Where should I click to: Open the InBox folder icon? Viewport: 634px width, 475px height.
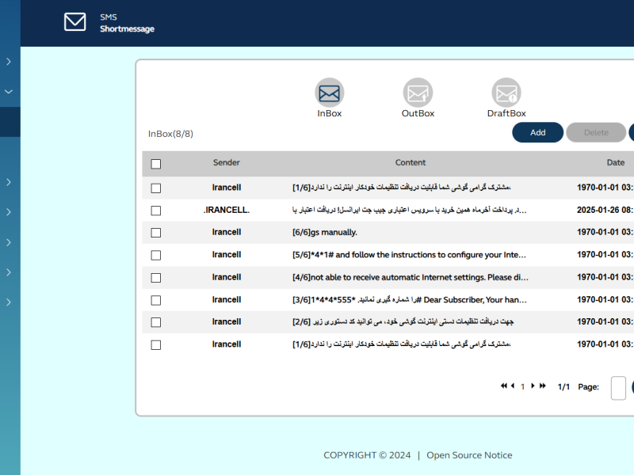(330, 93)
